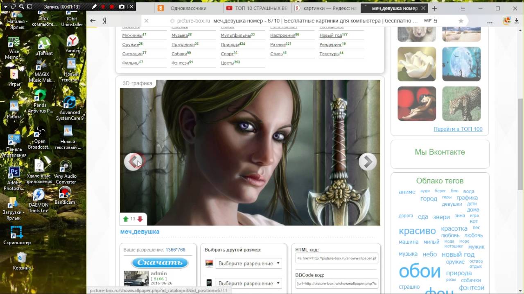Open browser hamburger menu
The width and height of the screenshot is (524, 294).
pyautogui.click(x=463, y=8)
